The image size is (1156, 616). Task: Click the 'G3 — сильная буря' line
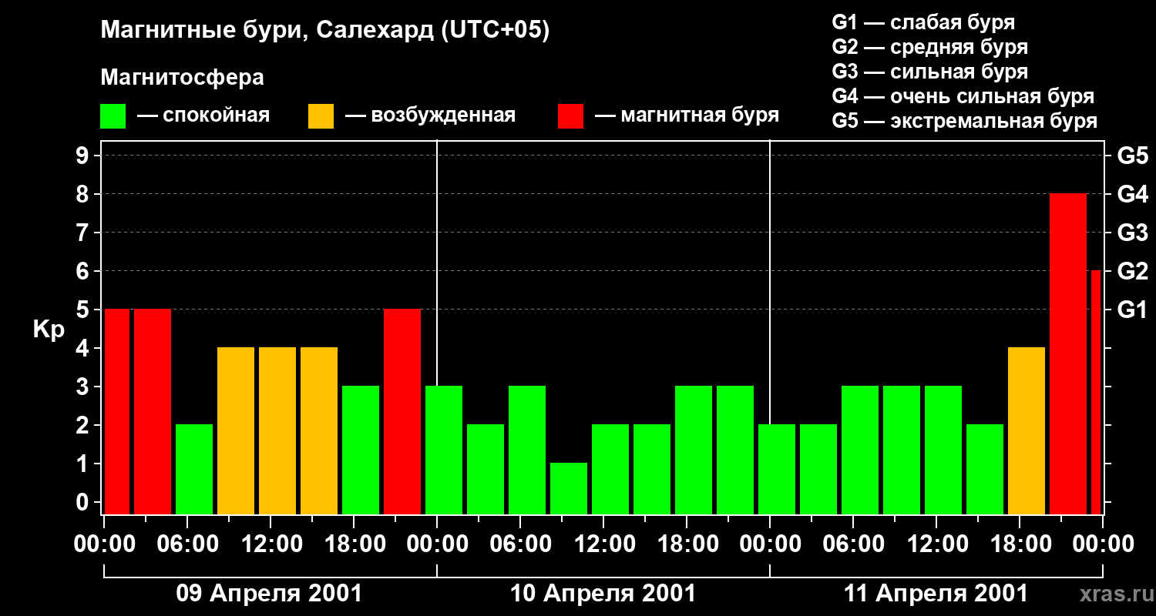point(930,72)
